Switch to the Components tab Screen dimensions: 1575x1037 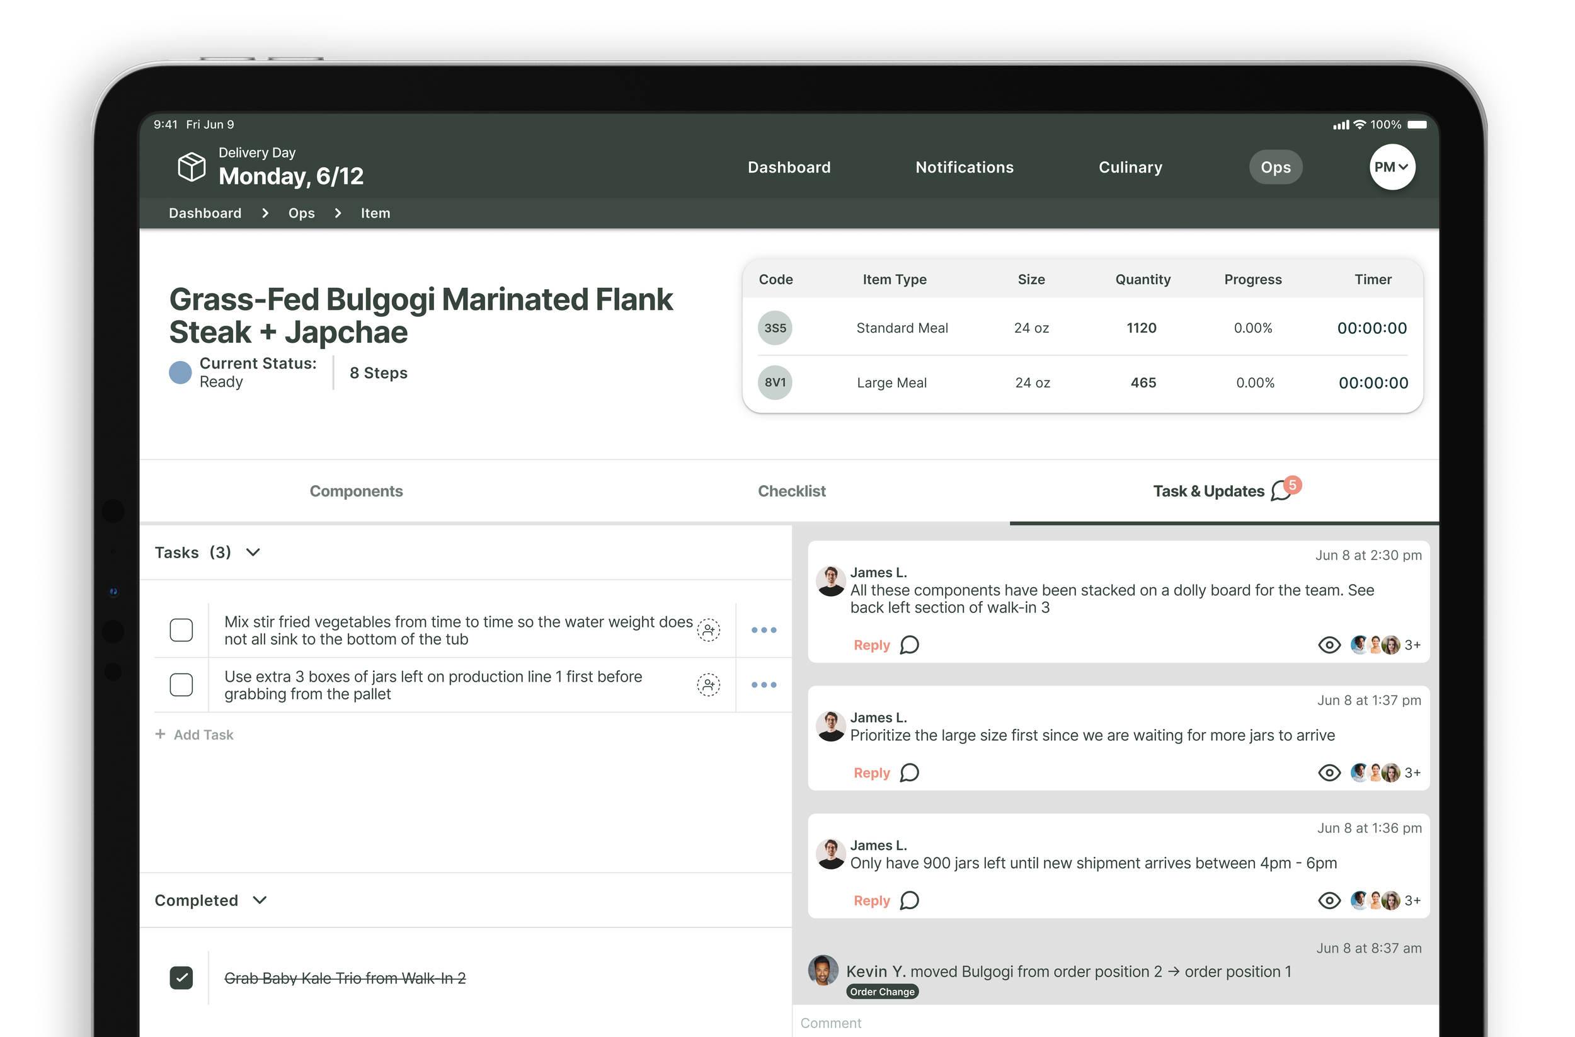(x=356, y=491)
